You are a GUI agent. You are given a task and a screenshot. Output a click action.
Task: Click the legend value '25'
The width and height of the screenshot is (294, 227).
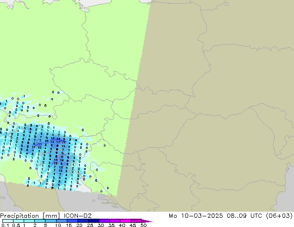pyautogui.click(x=90, y=225)
